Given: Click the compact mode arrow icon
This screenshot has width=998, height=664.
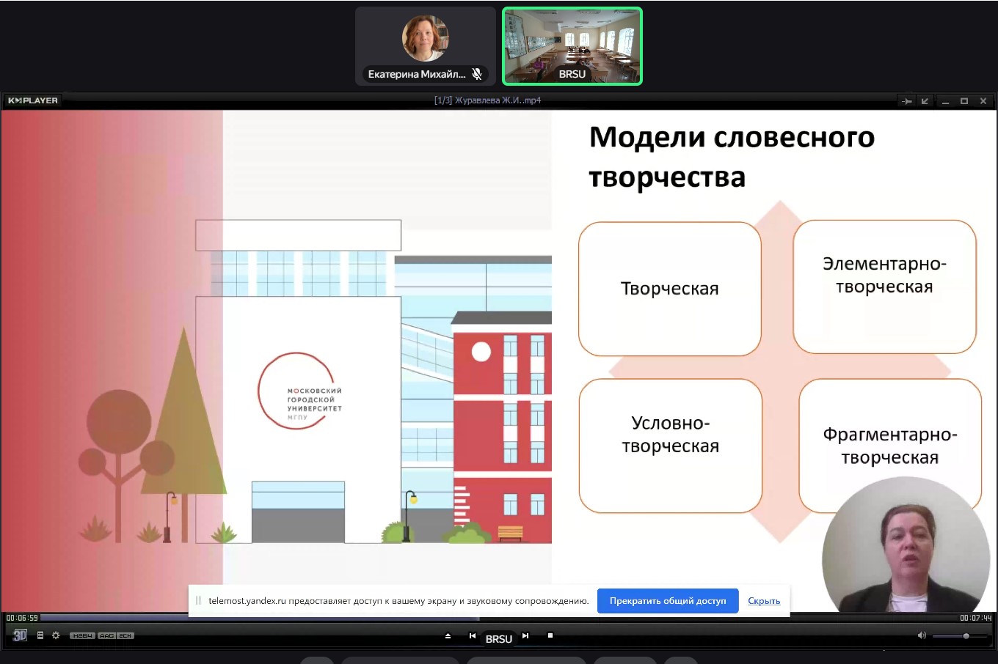Looking at the screenshot, I should (925, 101).
